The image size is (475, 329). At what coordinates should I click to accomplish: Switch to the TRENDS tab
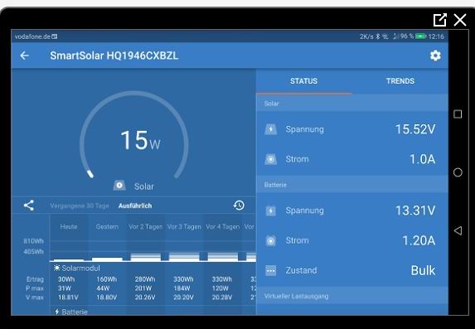pyautogui.click(x=400, y=81)
